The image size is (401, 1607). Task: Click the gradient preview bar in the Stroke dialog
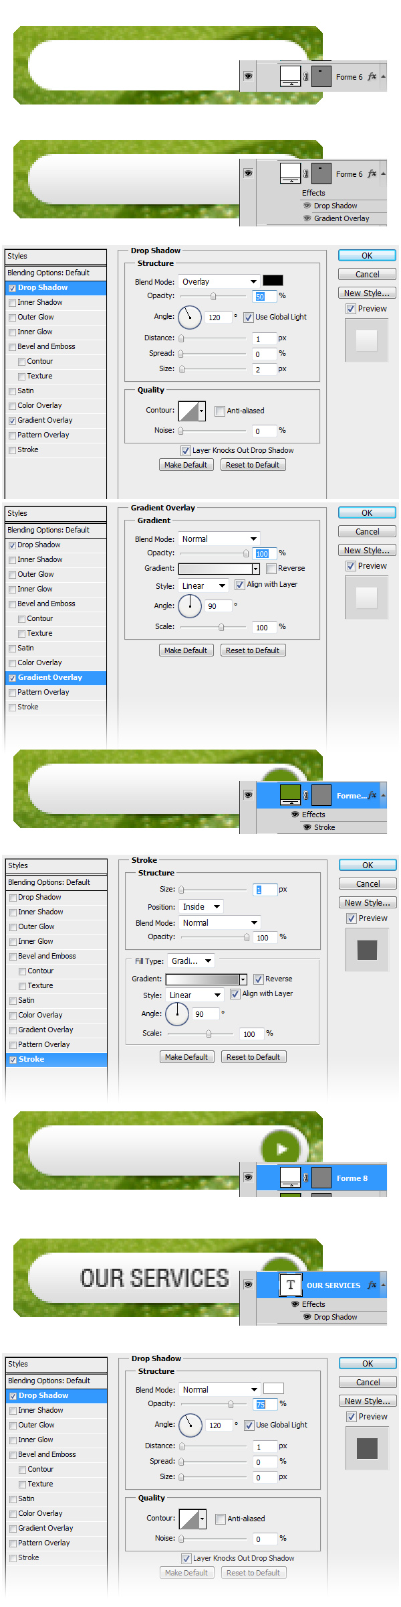[x=203, y=979]
